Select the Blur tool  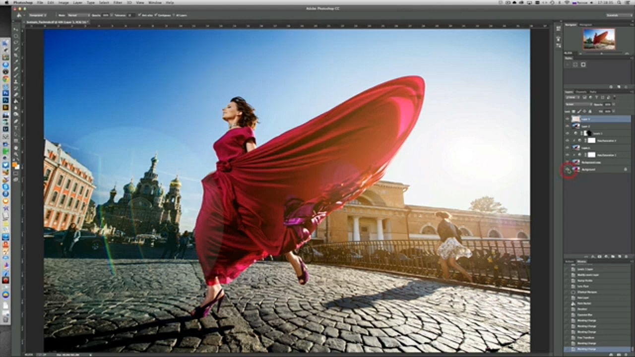click(16, 107)
